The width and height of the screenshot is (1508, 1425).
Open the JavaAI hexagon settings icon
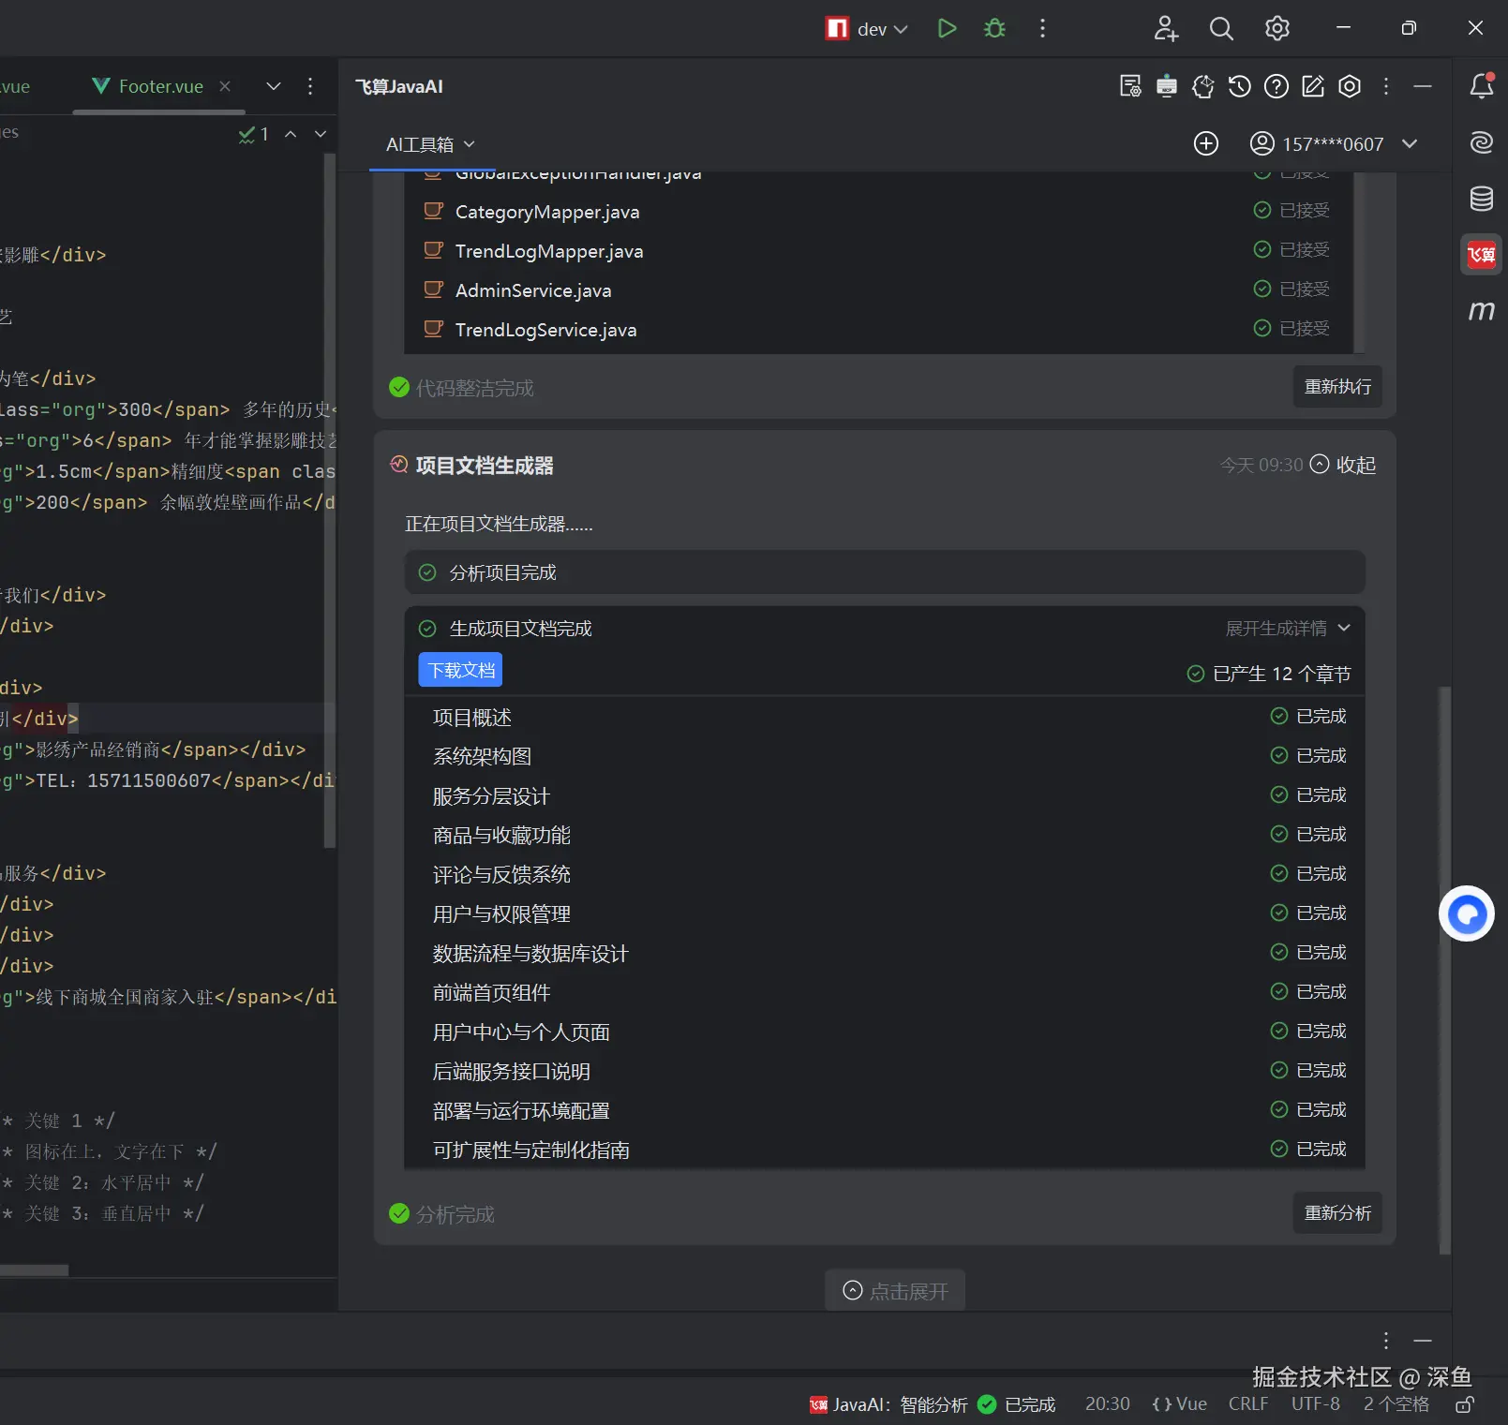pos(1350,86)
